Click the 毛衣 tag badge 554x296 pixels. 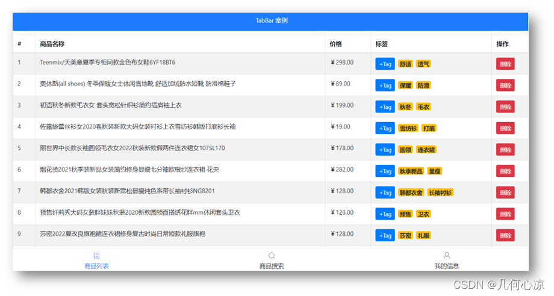(x=423, y=107)
